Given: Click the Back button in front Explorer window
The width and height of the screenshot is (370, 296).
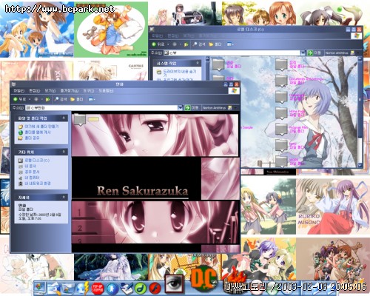Looking at the screenshot, I should point(19,99).
